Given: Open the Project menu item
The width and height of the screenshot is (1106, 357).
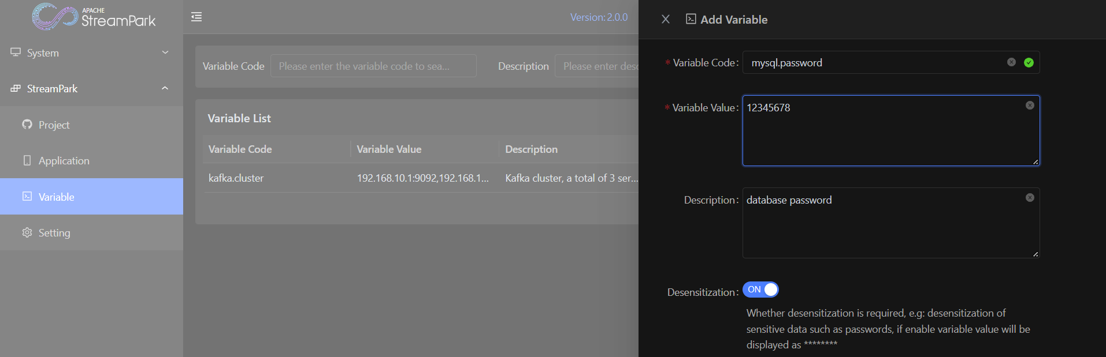Looking at the screenshot, I should (x=54, y=125).
